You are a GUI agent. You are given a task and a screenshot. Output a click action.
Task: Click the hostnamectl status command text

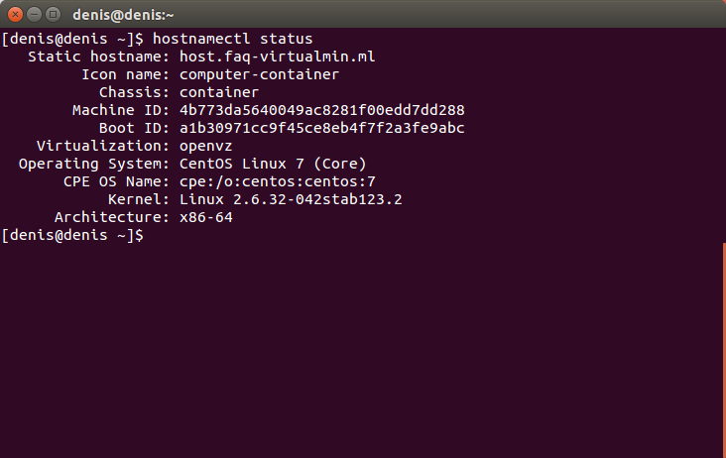(x=232, y=39)
